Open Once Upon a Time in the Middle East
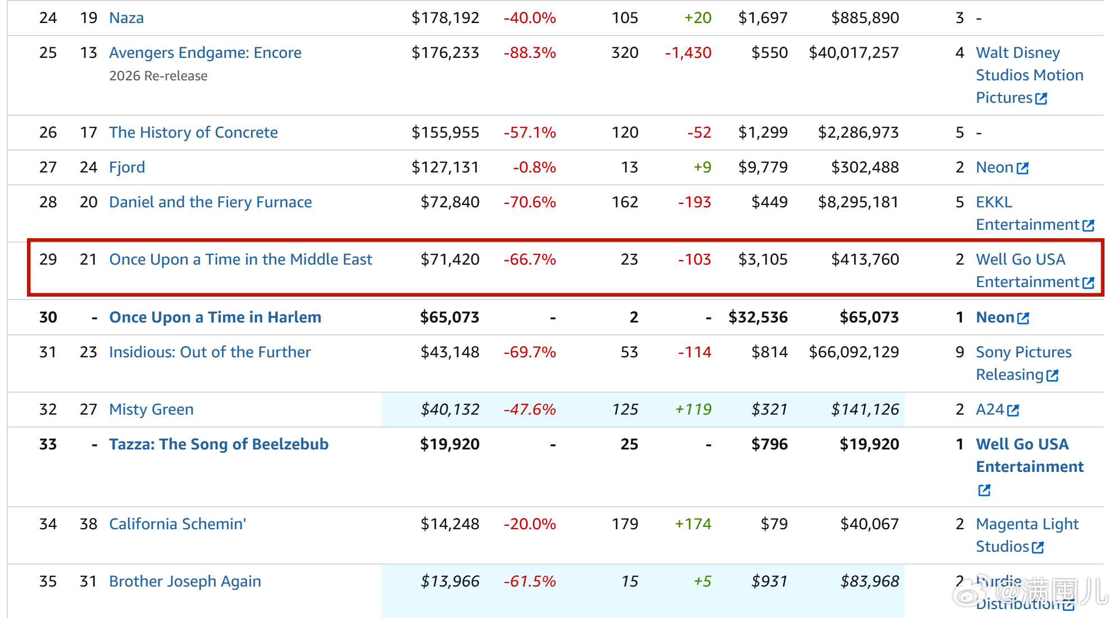1118x618 pixels. 240,260
